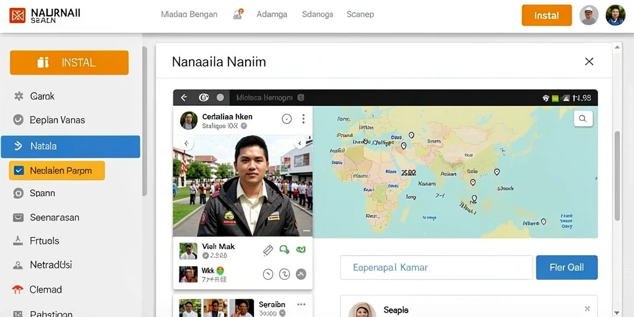
Task: Click the envelope icon beside Seenarasan
Action: [18, 217]
